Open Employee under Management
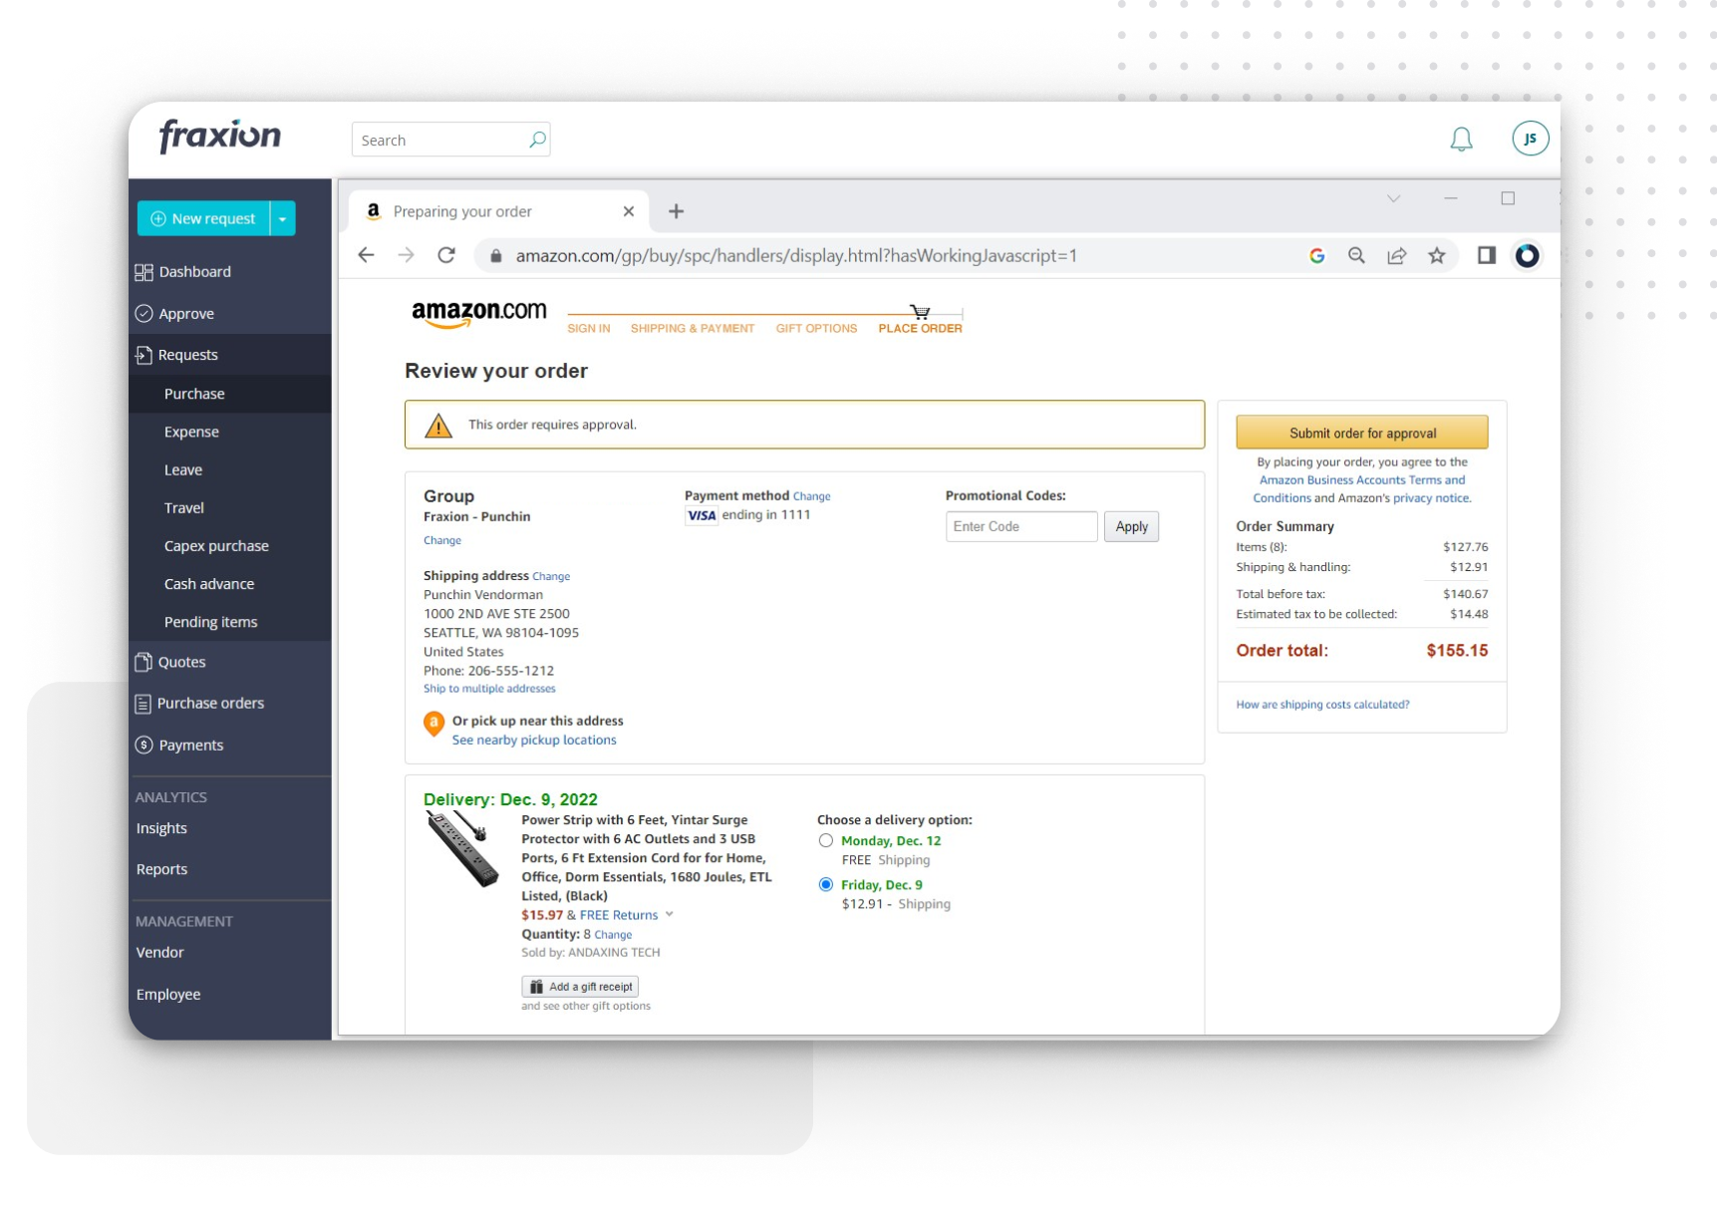The width and height of the screenshot is (1717, 1206). (x=168, y=995)
